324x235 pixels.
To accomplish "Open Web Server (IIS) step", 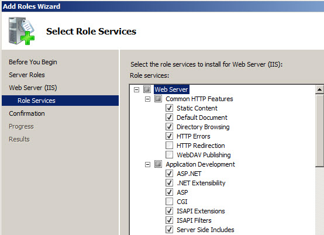I will pyautogui.click(x=33, y=88).
